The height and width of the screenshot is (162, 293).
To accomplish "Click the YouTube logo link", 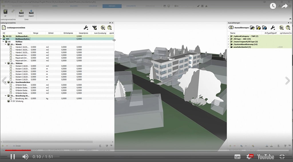I will click(x=266, y=157).
